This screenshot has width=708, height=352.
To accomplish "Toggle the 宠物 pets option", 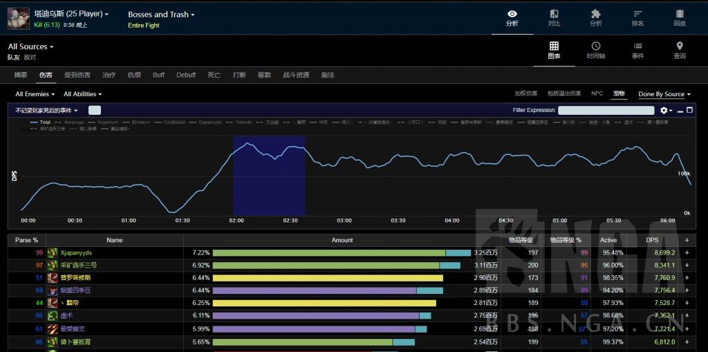I will coord(618,93).
